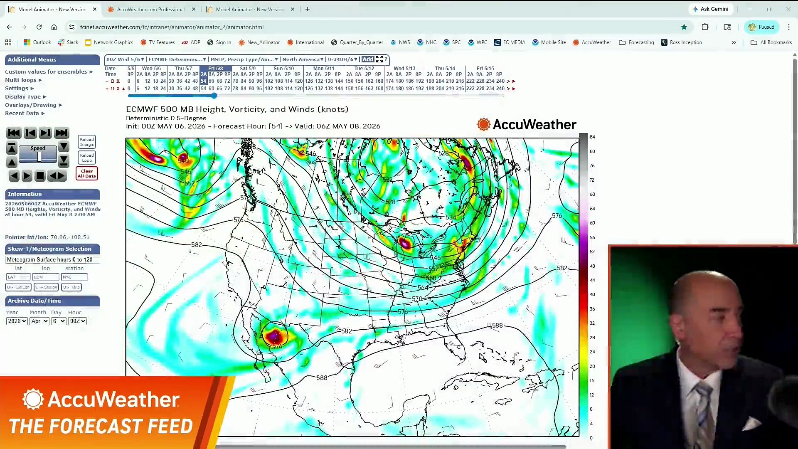Open the 00Z Wed 5/6 run dropdown
The width and height of the screenshot is (798, 449).
point(125,59)
